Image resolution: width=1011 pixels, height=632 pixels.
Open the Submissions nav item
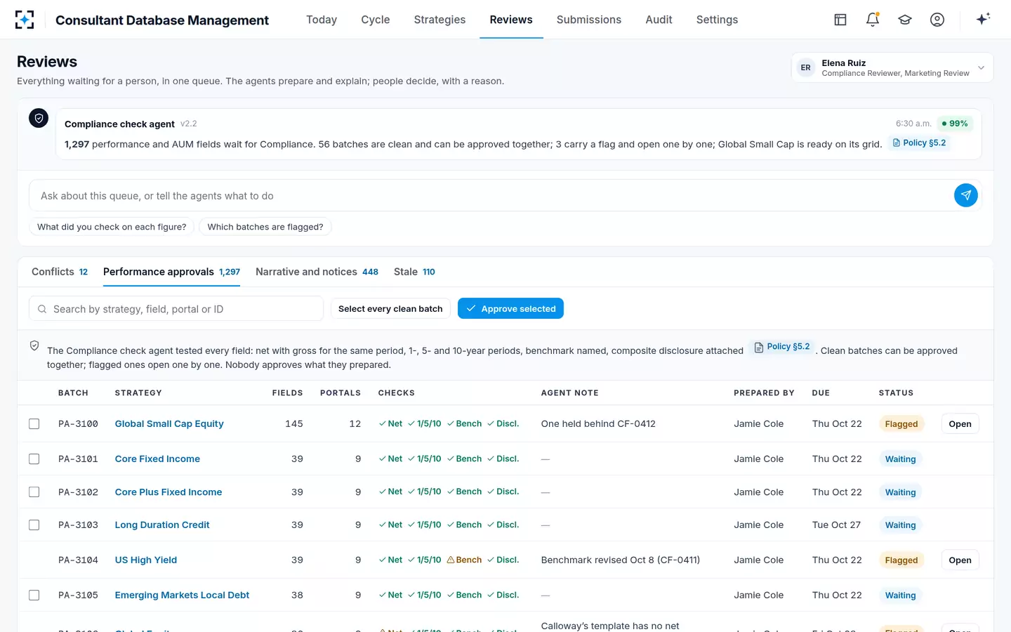coord(589,20)
